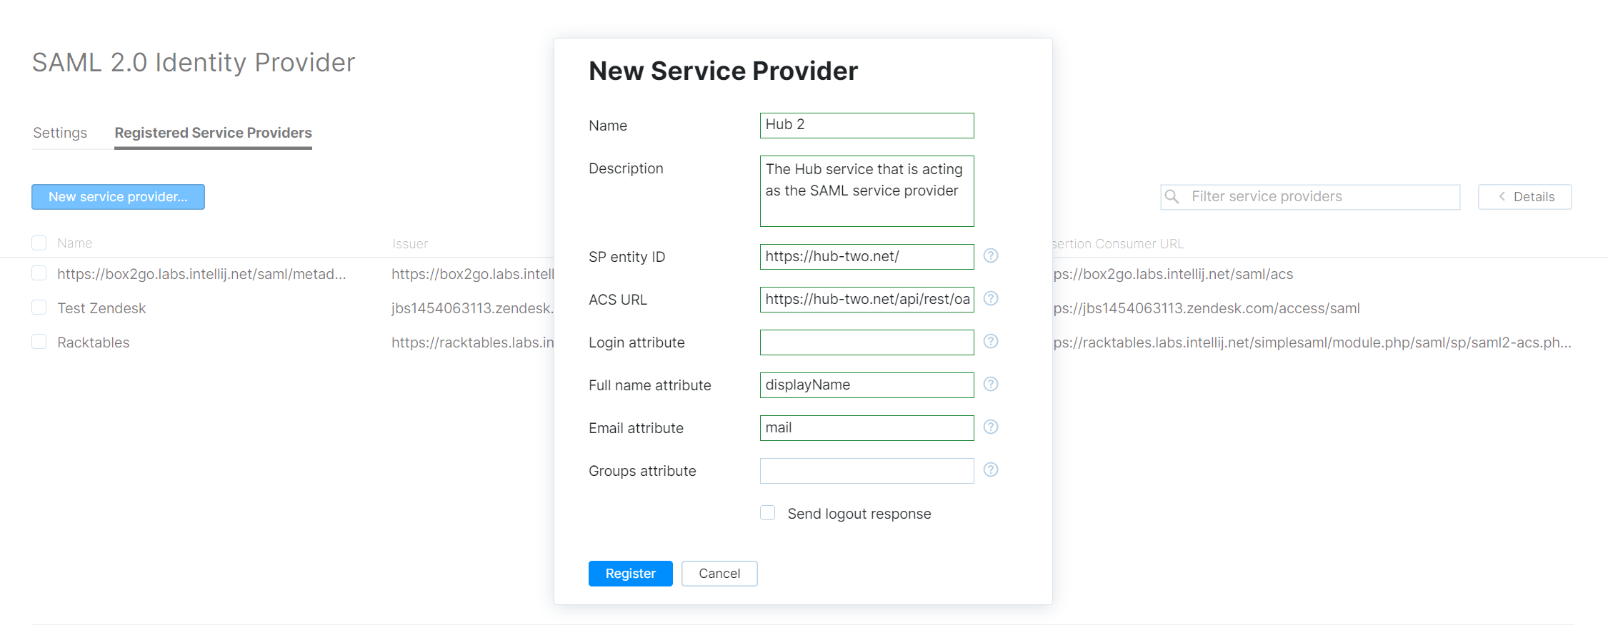Switch to the Settings tab
This screenshot has width=1608, height=625.
[x=60, y=133]
